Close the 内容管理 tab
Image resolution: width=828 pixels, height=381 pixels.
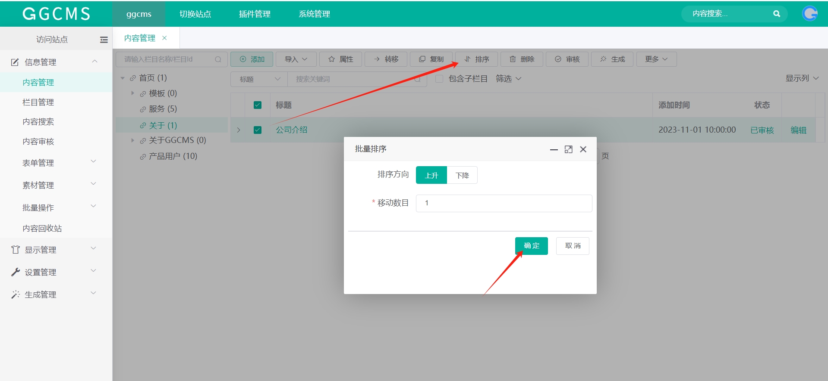164,38
